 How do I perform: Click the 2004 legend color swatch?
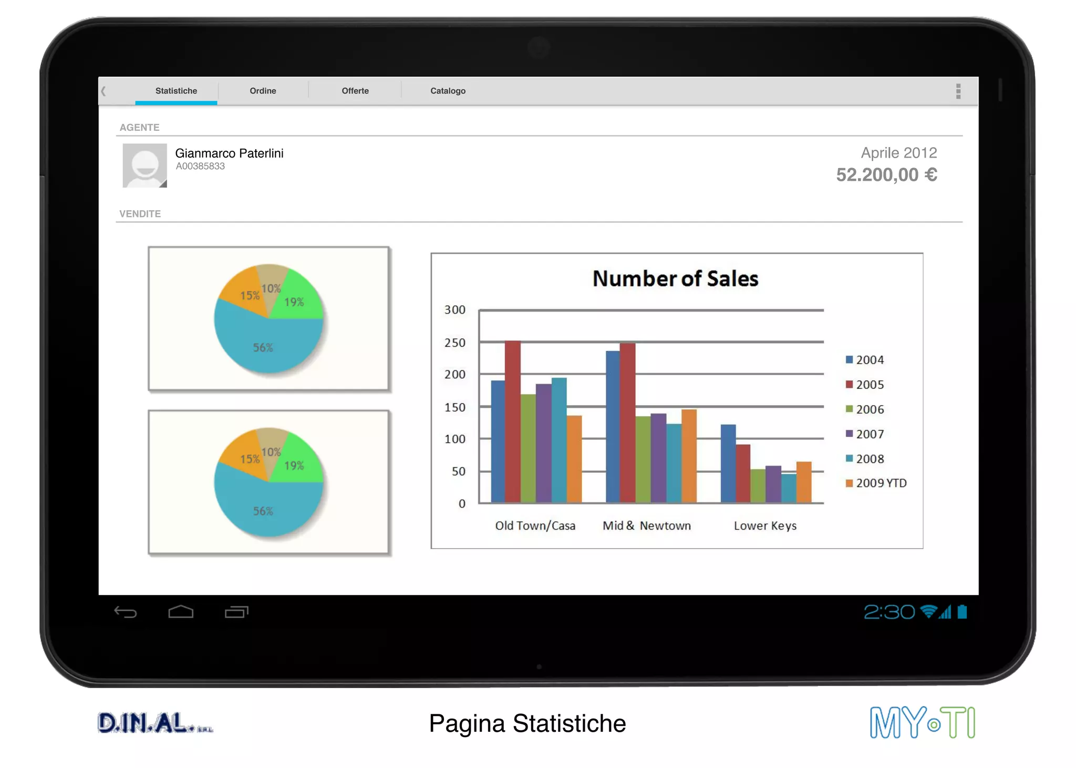[x=849, y=360]
